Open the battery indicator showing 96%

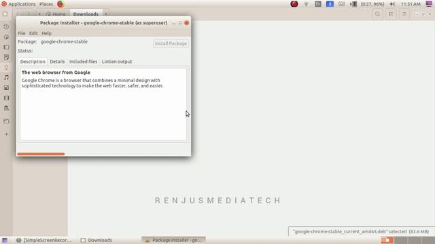(x=367, y=4)
